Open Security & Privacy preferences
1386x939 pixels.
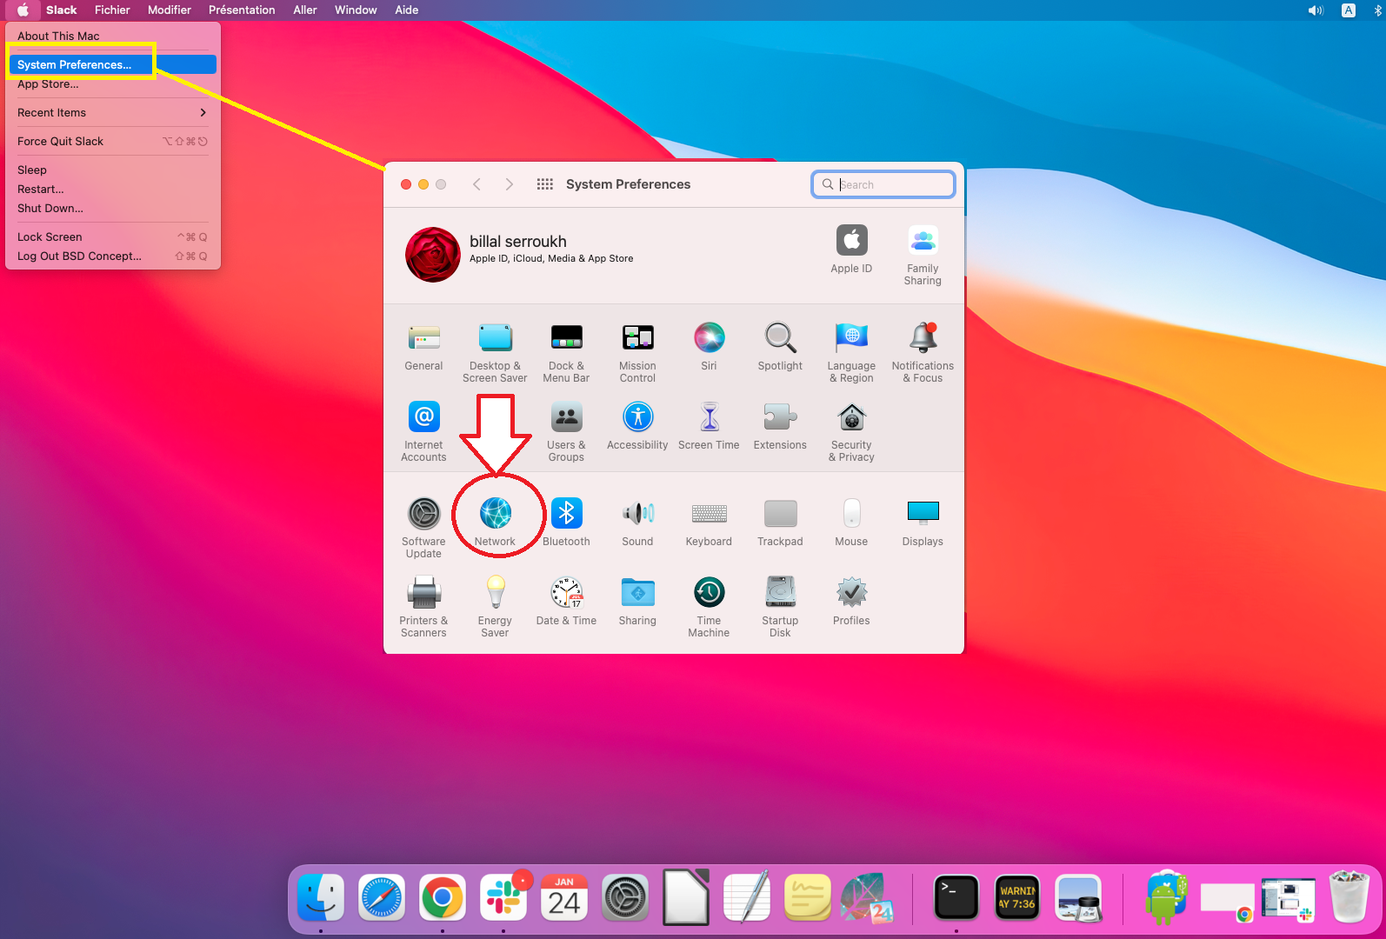[851, 418]
